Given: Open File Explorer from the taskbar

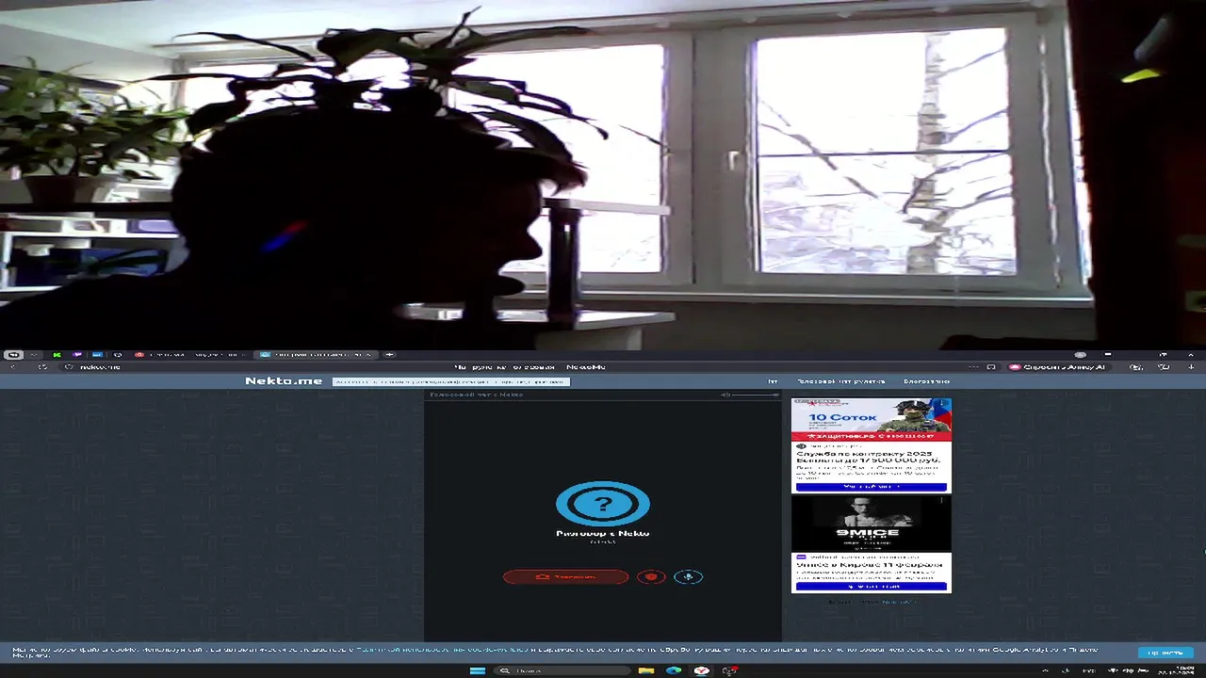Looking at the screenshot, I should click(646, 670).
